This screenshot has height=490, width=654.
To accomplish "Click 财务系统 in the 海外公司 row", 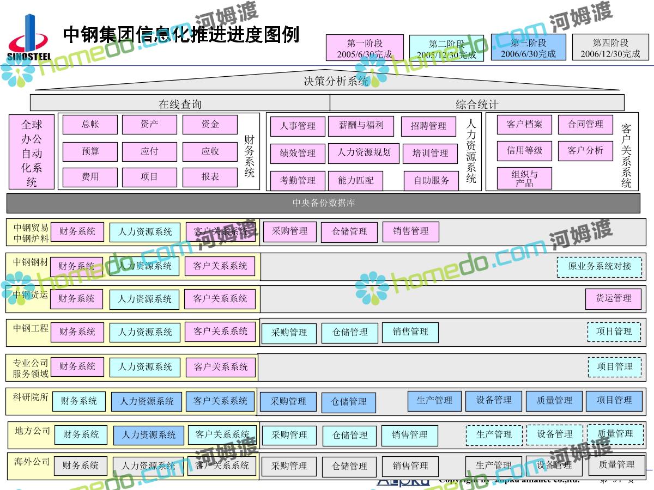I will click(80, 466).
